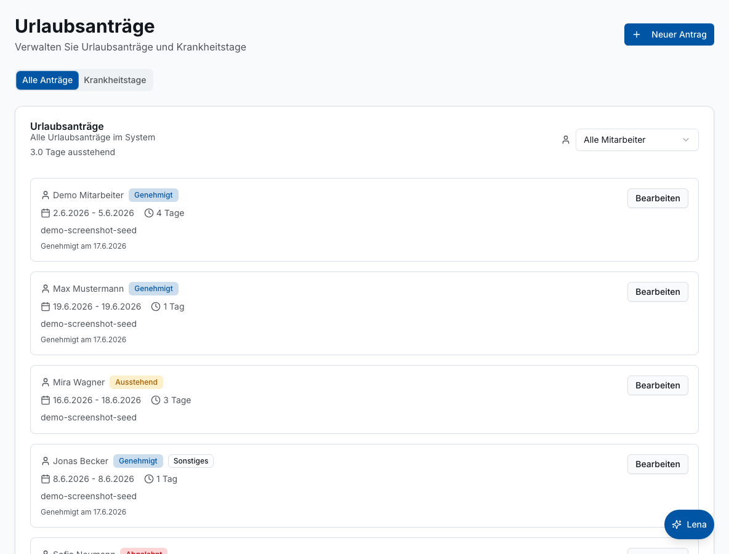Click the Ausstehend badge of Mira Wagner
Image resolution: width=729 pixels, height=554 pixels.
click(136, 382)
